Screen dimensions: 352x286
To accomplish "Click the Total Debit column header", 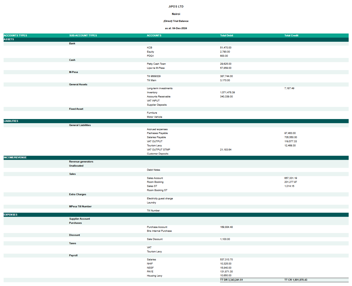I will (226, 35).
